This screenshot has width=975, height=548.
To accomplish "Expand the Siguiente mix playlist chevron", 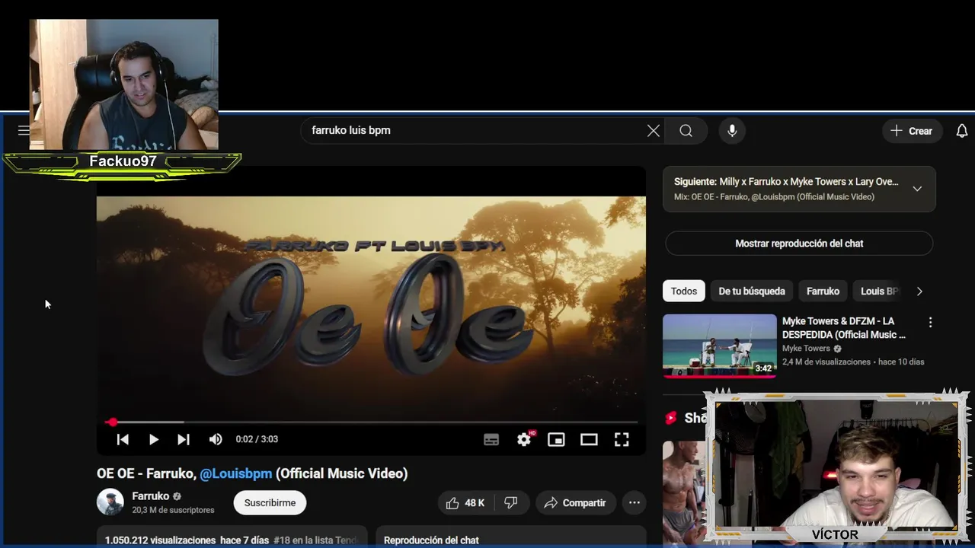I will (x=917, y=189).
